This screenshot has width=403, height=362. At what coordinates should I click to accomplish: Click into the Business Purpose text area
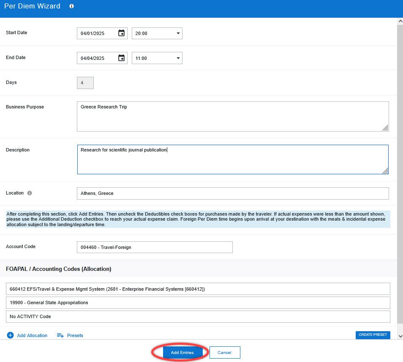pyautogui.click(x=232, y=116)
